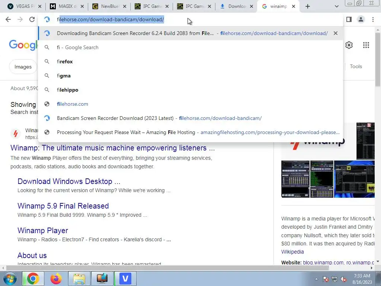Select the Bandicam Screen Recorder Download suggestion
381x286 pixels.
tap(191, 118)
